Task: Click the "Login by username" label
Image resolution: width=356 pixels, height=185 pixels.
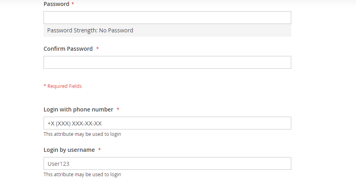Action: [69, 150]
